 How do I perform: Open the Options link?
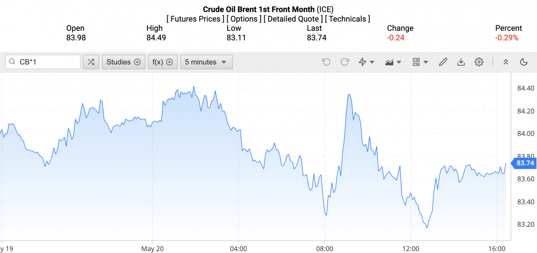point(244,19)
